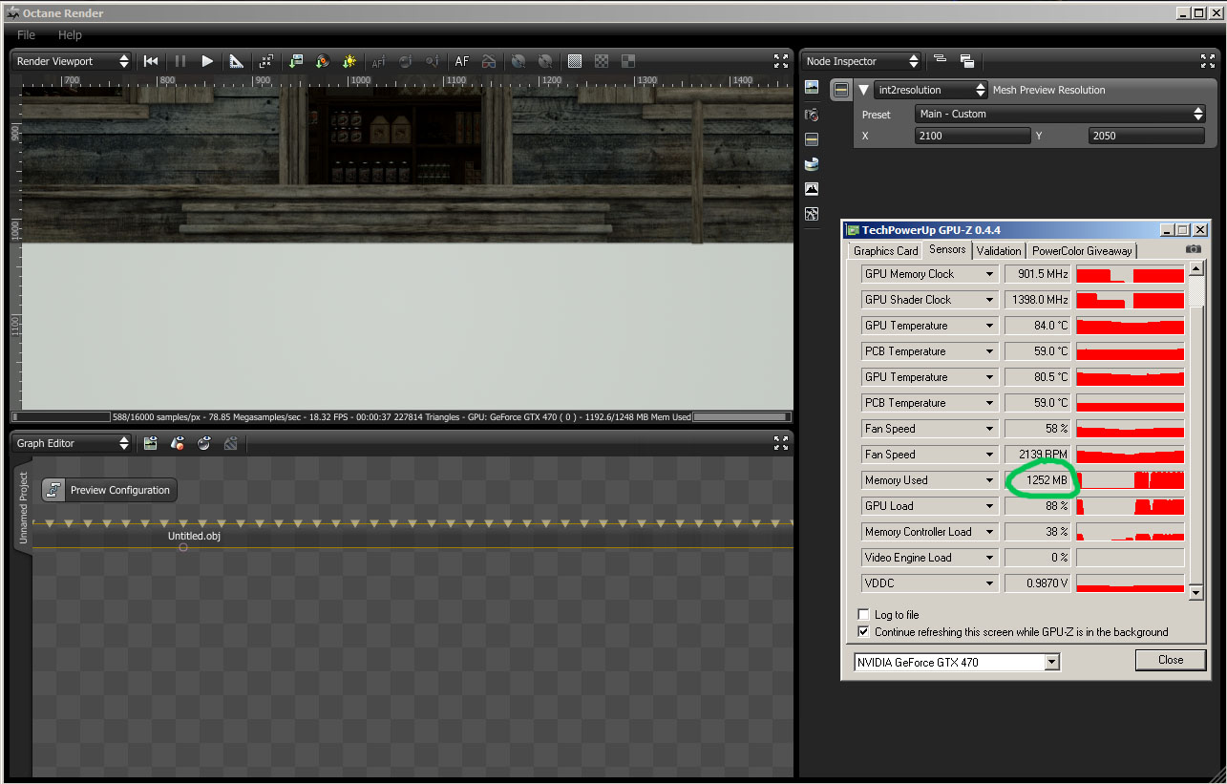The image size is (1227, 784).
Task: Click the 3D glasses stereo icon
Action: pyautogui.click(x=489, y=61)
